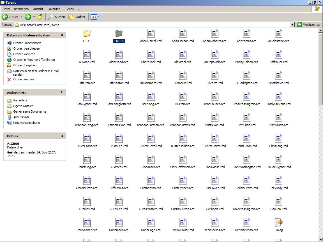Go to GameData in Andere Orte

point(20,100)
